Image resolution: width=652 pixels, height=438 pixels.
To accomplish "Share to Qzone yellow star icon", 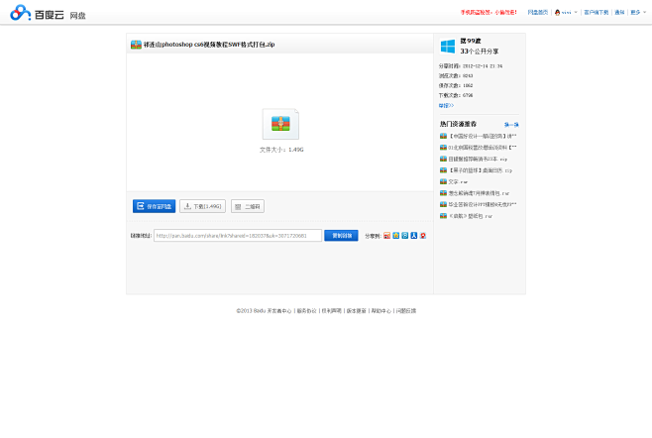I will point(396,236).
